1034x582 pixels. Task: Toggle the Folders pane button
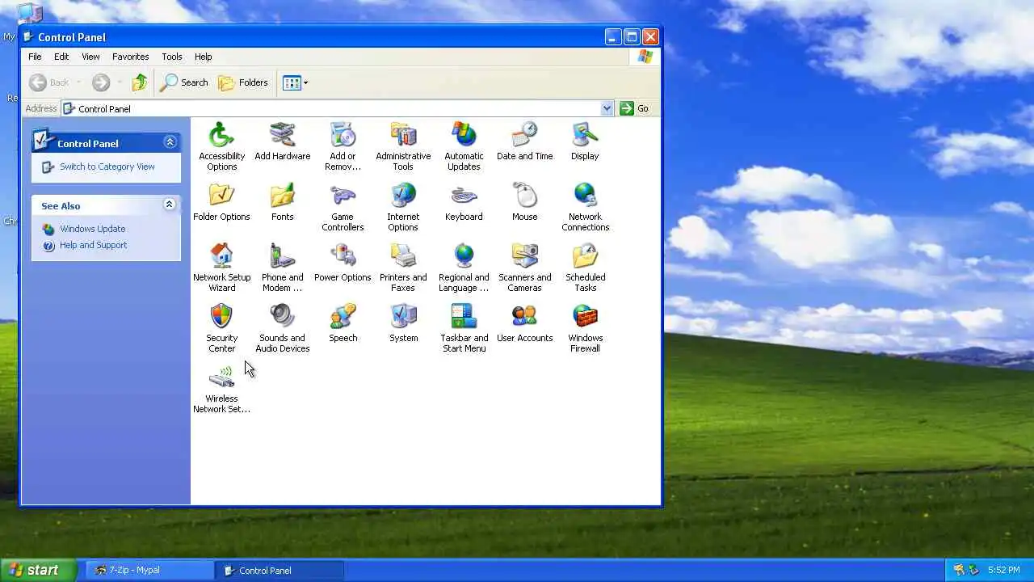tap(243, 82)
